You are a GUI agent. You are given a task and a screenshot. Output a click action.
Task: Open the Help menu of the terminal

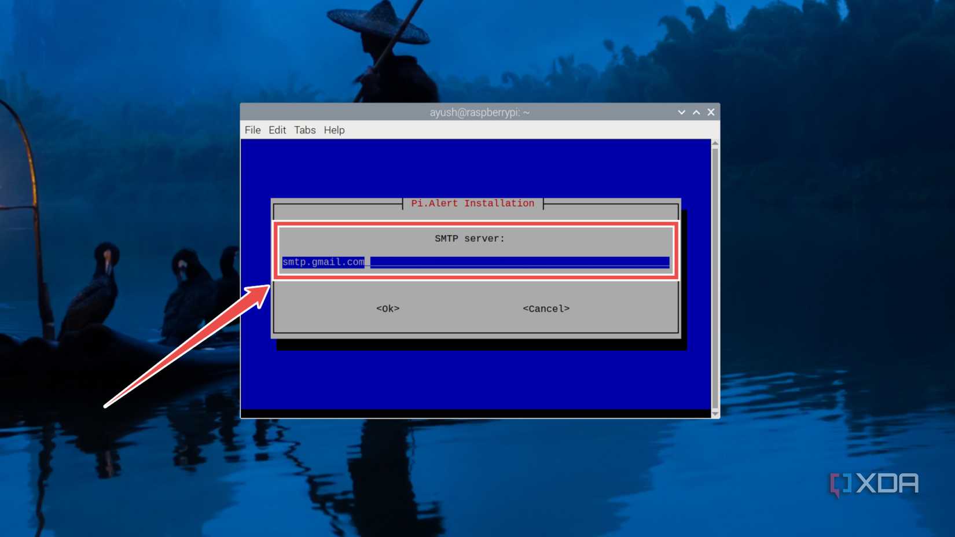(334, 130)
